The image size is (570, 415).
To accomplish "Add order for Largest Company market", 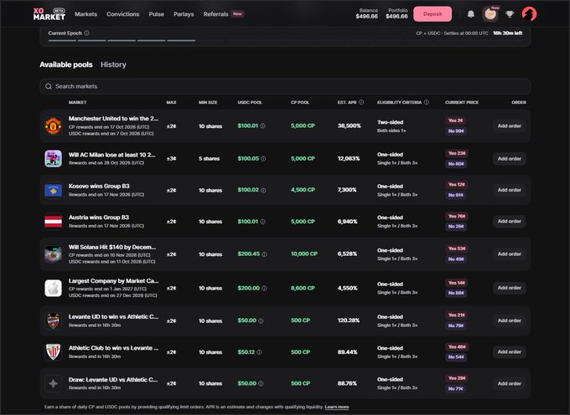I will click(510, 288).
